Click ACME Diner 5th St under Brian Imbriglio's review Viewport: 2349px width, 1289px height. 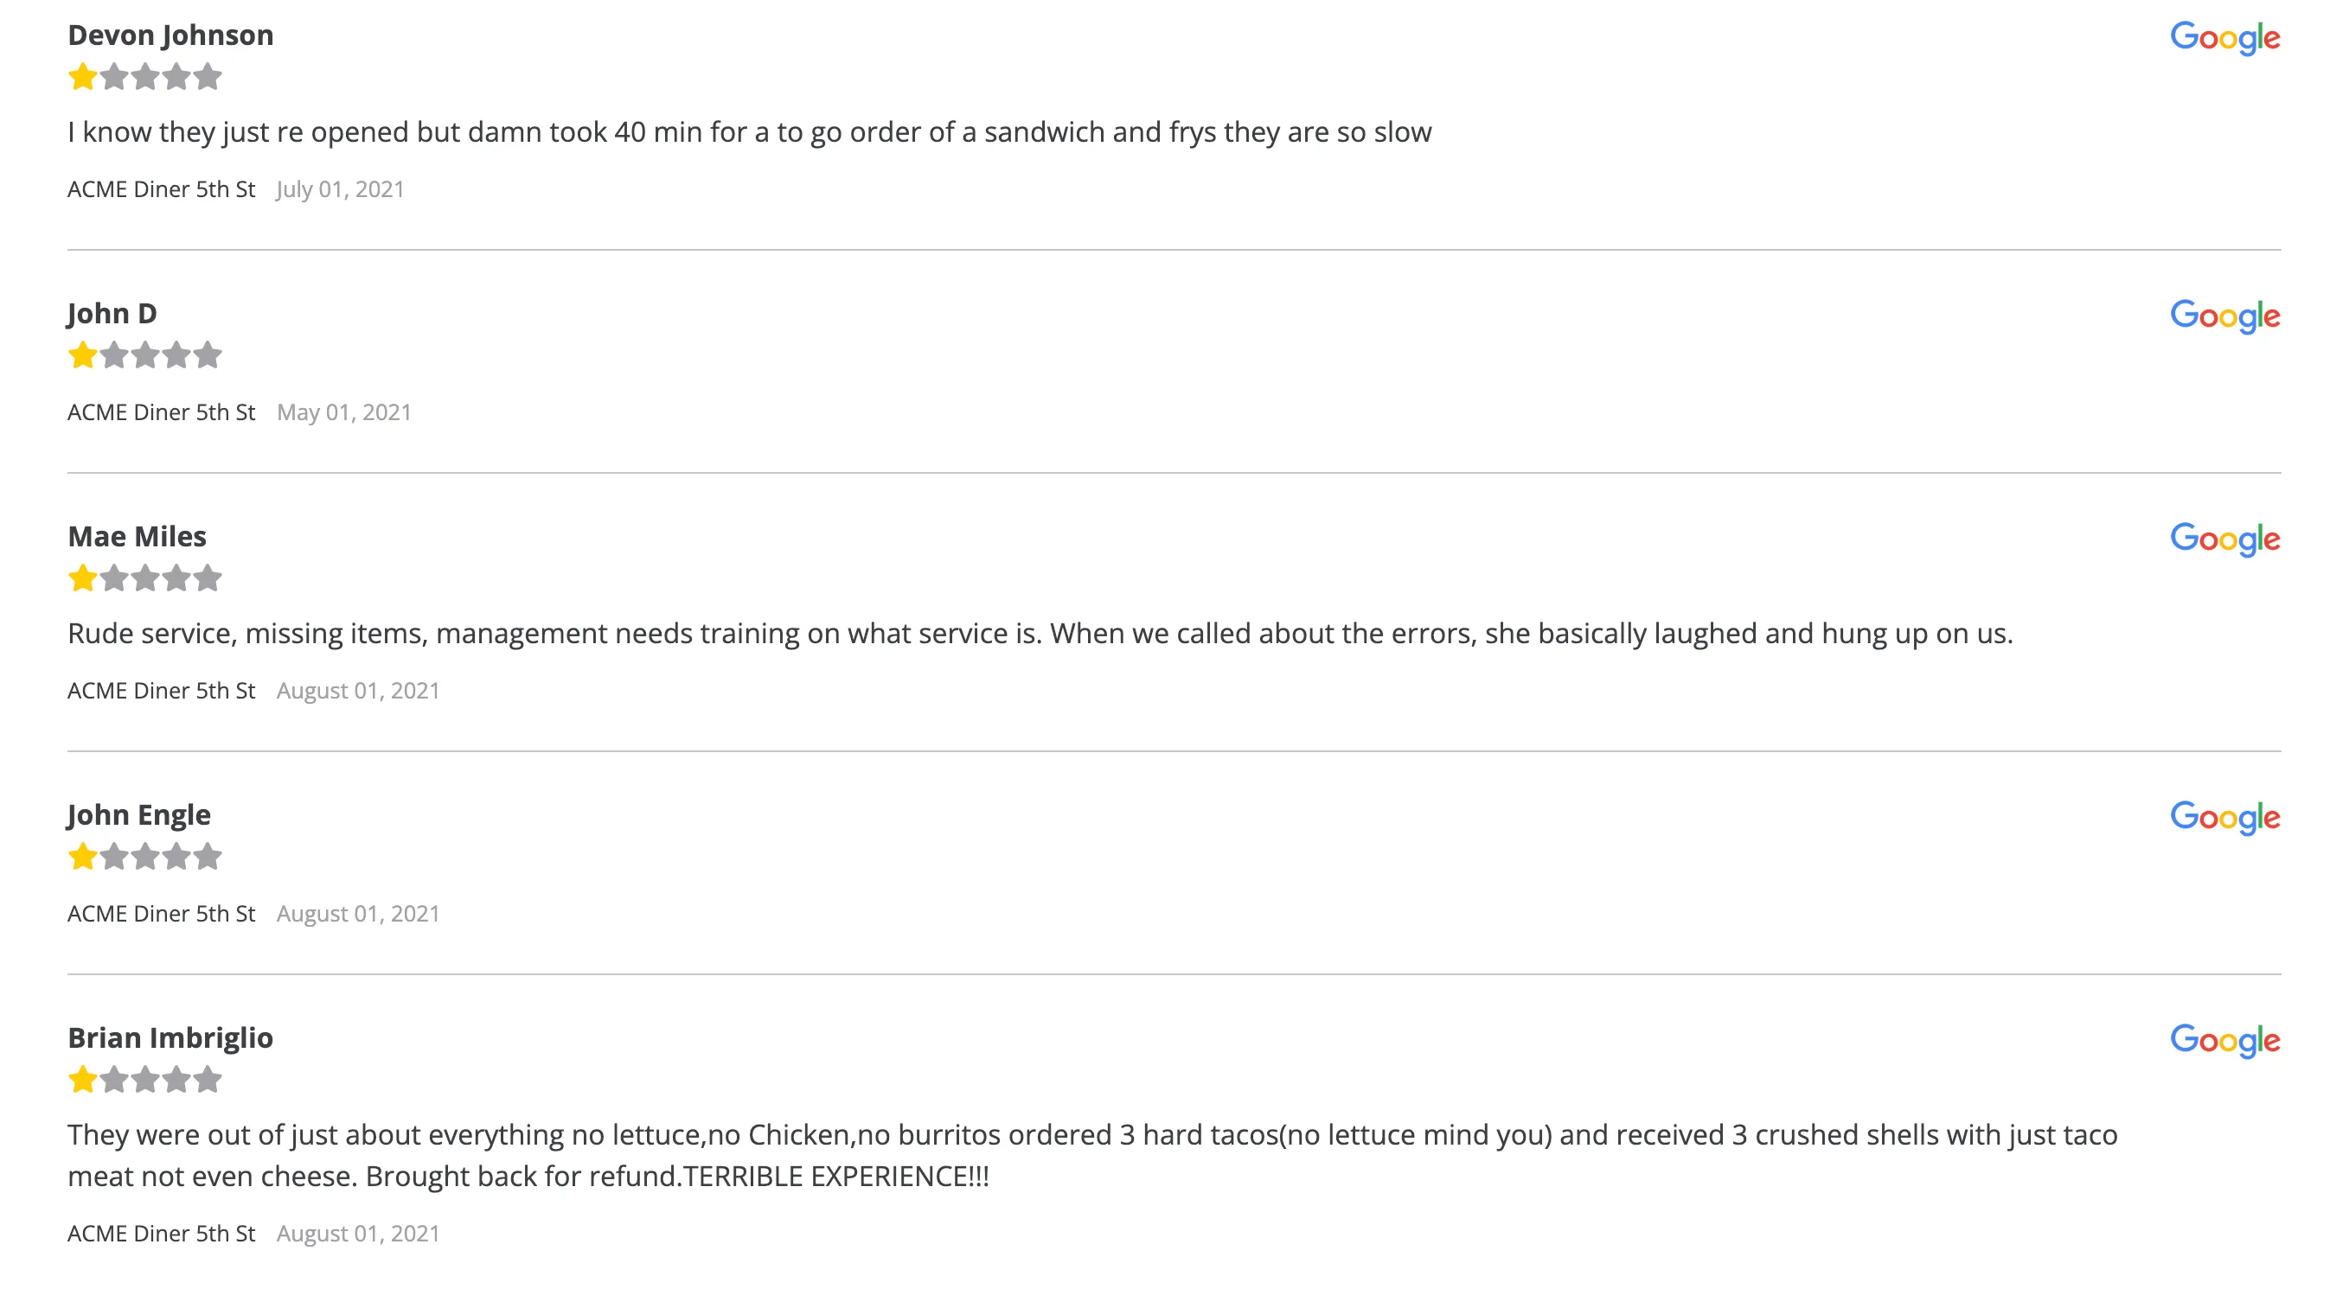tap(162, 1234)
